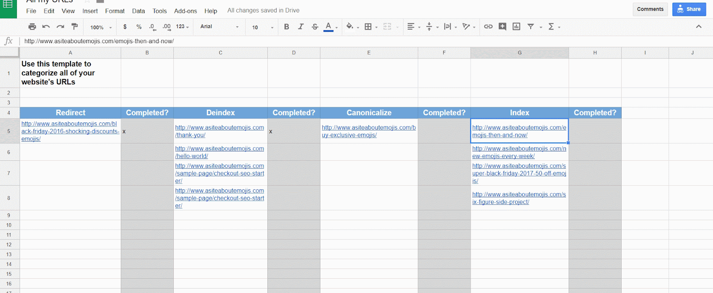The image size is (713, 293).
Task: Open the text color picker
Action: coord(328,27)
